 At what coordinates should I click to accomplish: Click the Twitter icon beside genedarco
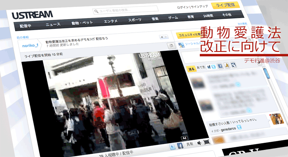(239, 127)
